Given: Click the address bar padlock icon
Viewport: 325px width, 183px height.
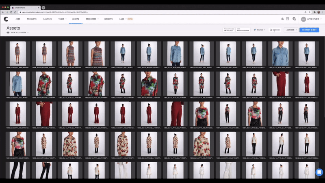Looking at the screenshot, I should click(x=20, y=12).
